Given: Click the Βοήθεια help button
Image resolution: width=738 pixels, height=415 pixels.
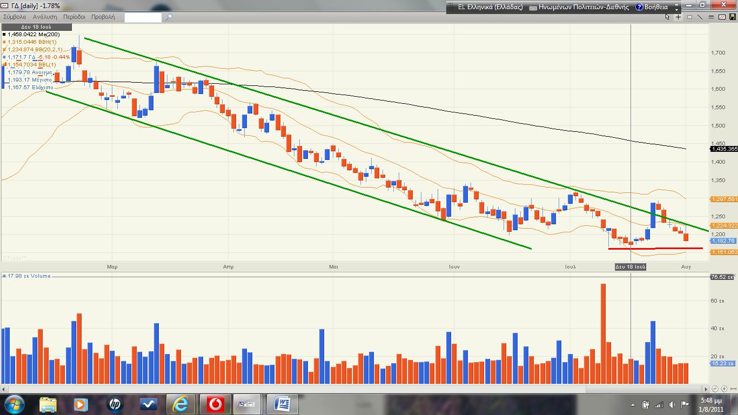Looking at the screenshot, I should (x=652, y=8).
